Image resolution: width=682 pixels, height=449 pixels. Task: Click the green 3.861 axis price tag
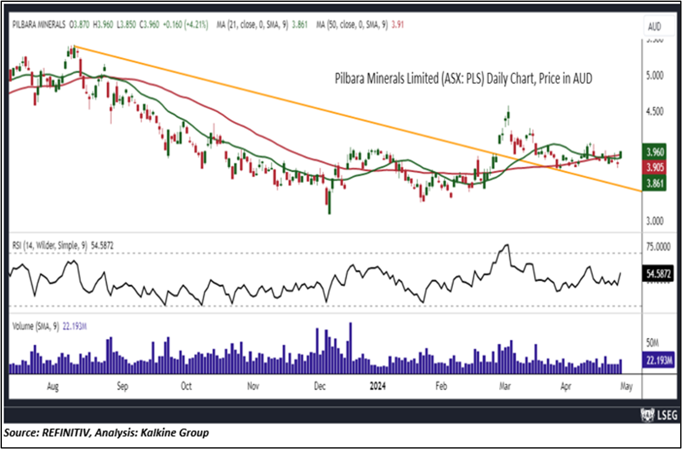pos(654,184)
